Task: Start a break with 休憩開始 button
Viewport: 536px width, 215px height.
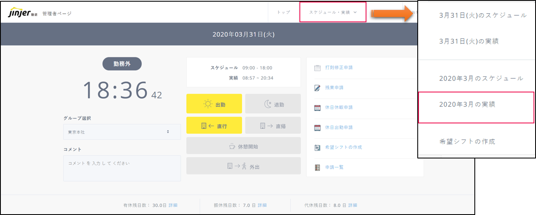Action: 243,146
